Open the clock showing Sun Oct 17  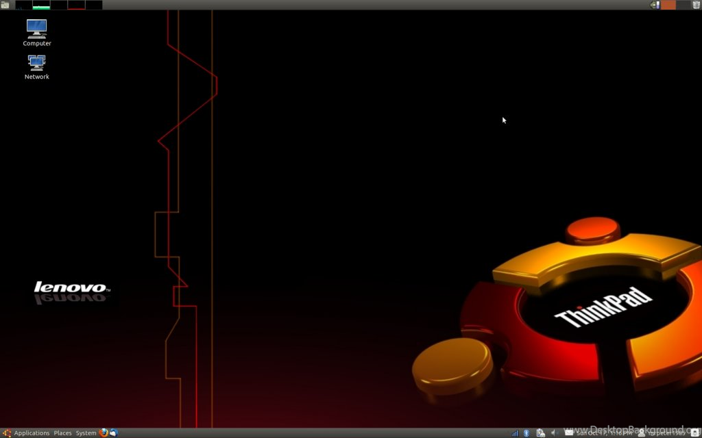point(604,433)
